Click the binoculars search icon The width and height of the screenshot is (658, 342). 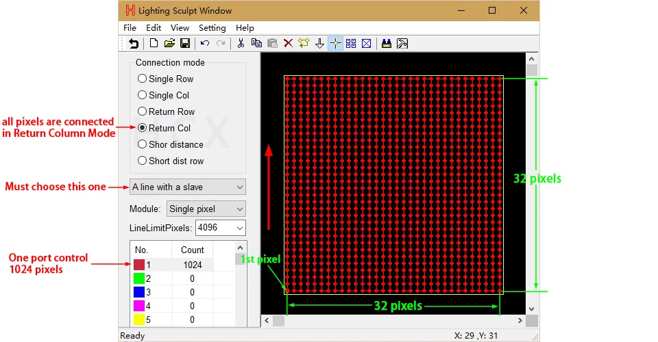[x=387, y=44]
